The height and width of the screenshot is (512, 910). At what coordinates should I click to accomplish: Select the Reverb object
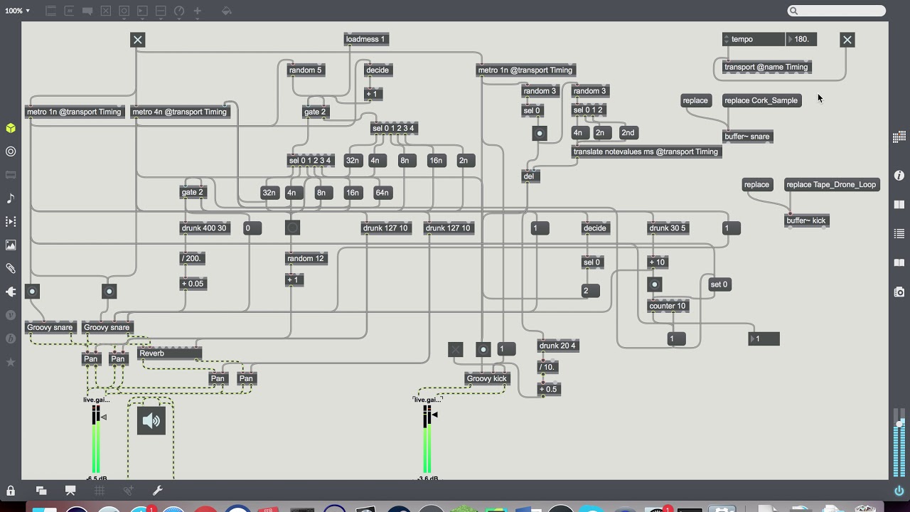[x=169, y=353]
